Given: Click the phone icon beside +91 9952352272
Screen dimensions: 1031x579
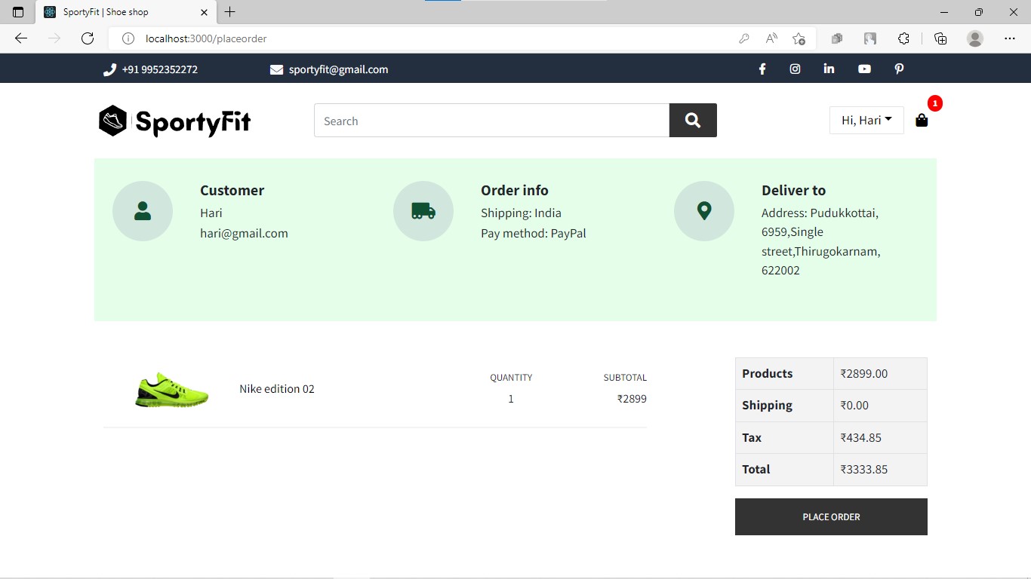Looking at the screenshot, I should click(109, 69).
